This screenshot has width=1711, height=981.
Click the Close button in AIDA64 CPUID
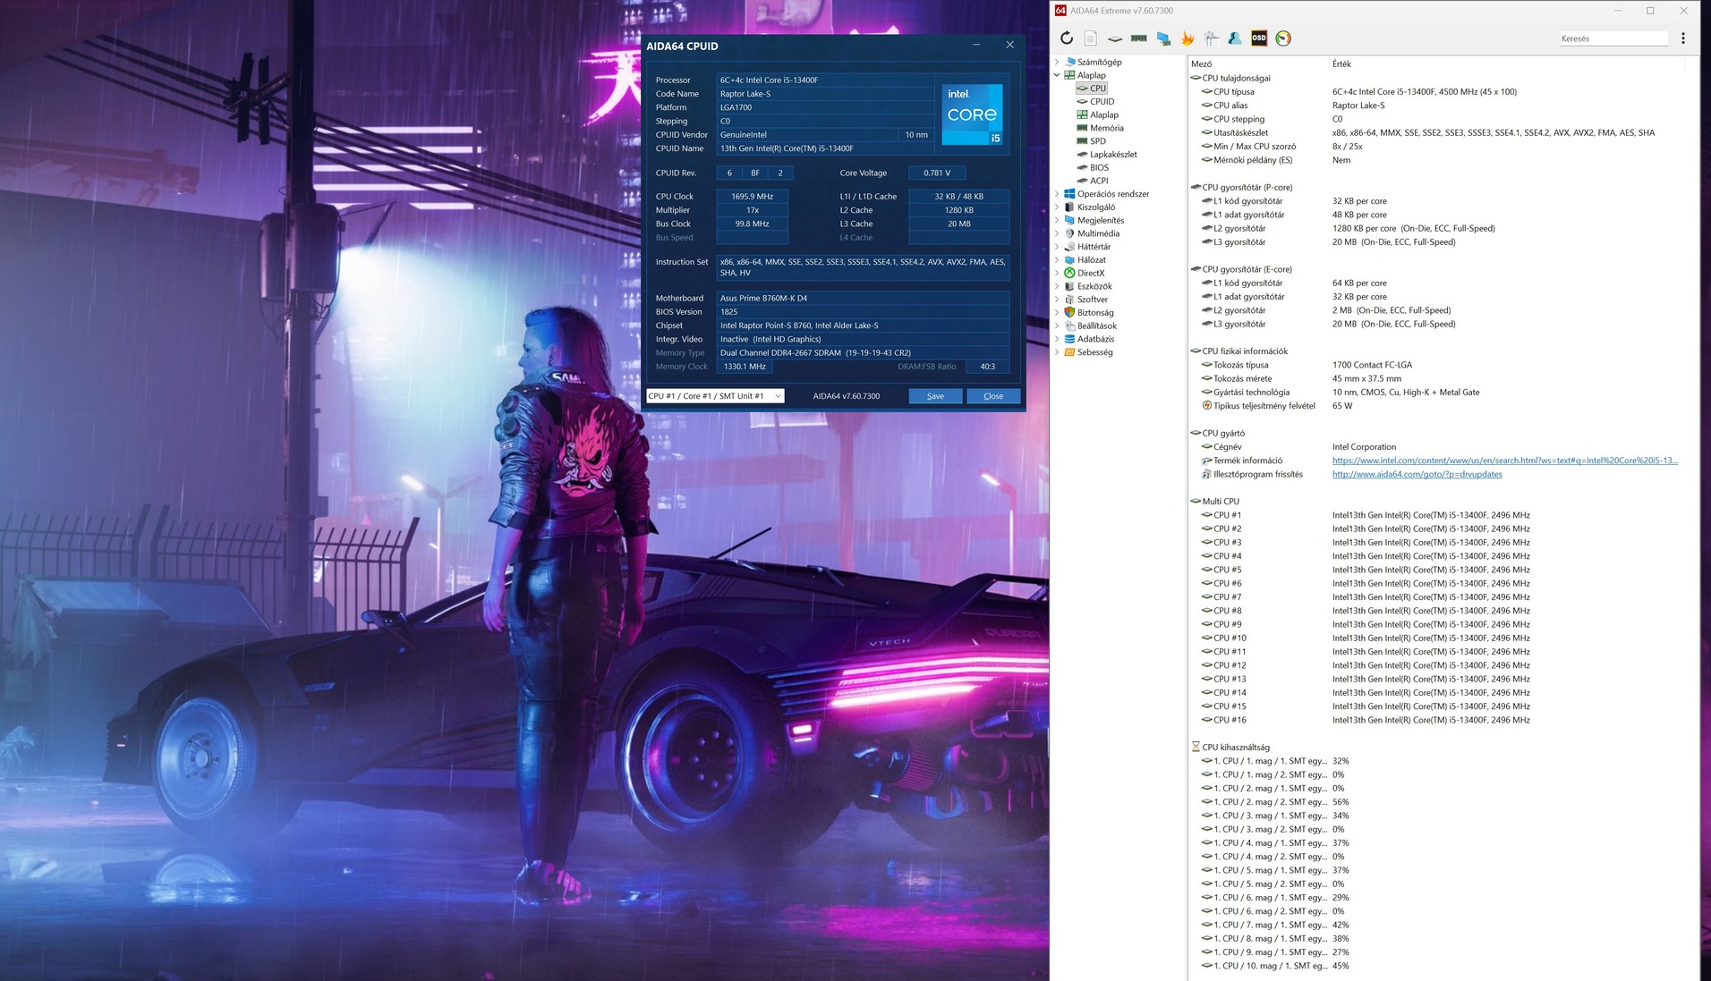(x=993, y=396)
